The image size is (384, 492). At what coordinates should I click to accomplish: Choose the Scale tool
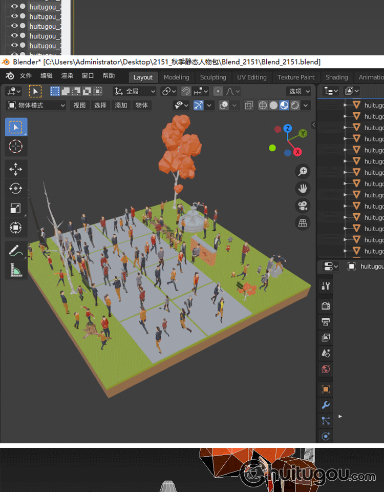[x=16, y=208]
